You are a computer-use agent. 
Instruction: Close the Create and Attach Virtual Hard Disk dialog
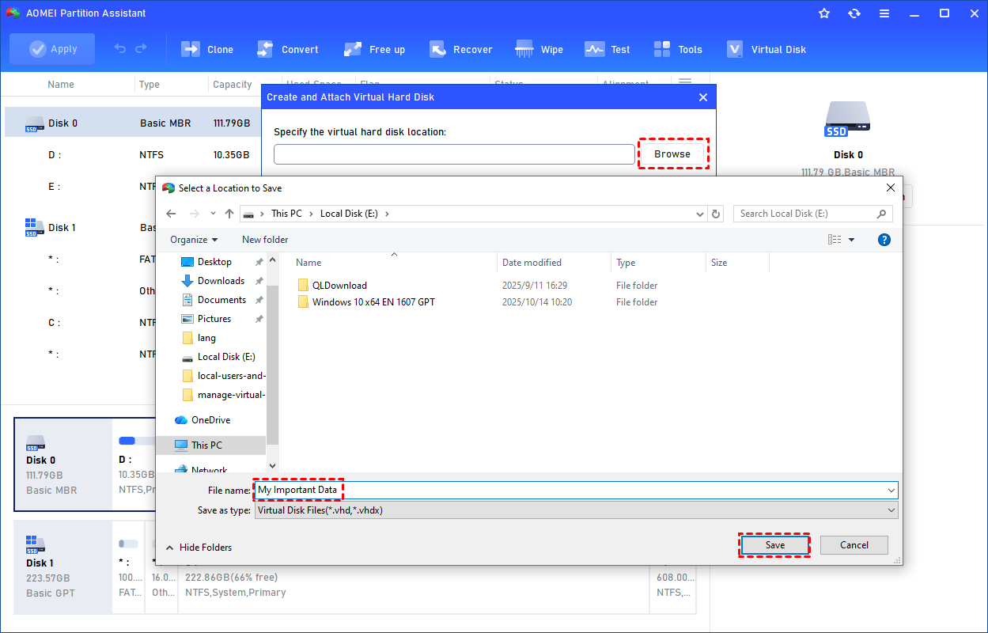(703, 97)
